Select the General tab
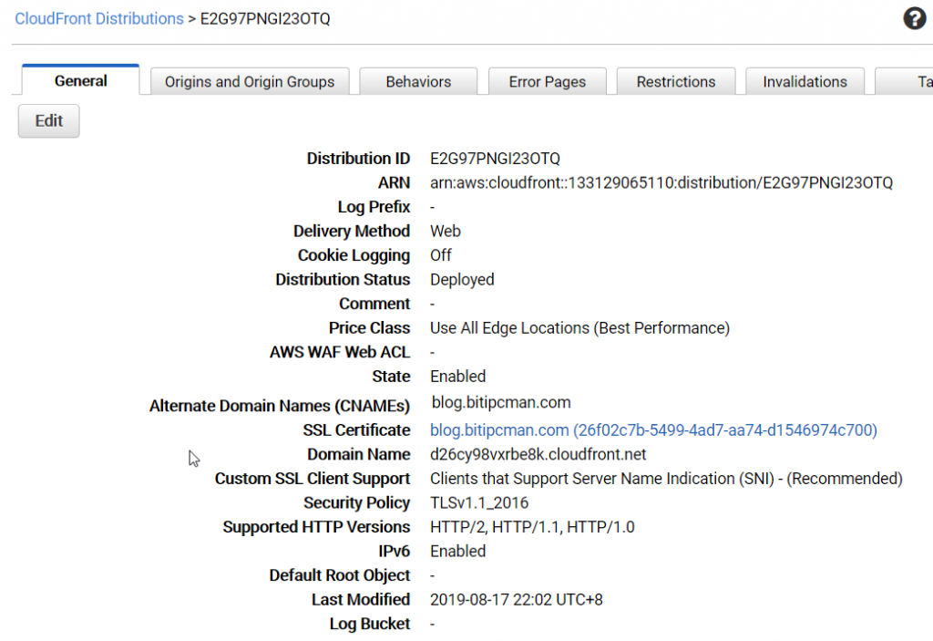This screenshot has width=933, height=641. click(81, 80)
